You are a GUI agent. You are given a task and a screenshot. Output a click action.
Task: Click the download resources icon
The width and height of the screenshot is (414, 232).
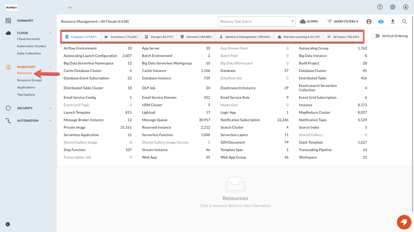[393, 22]
